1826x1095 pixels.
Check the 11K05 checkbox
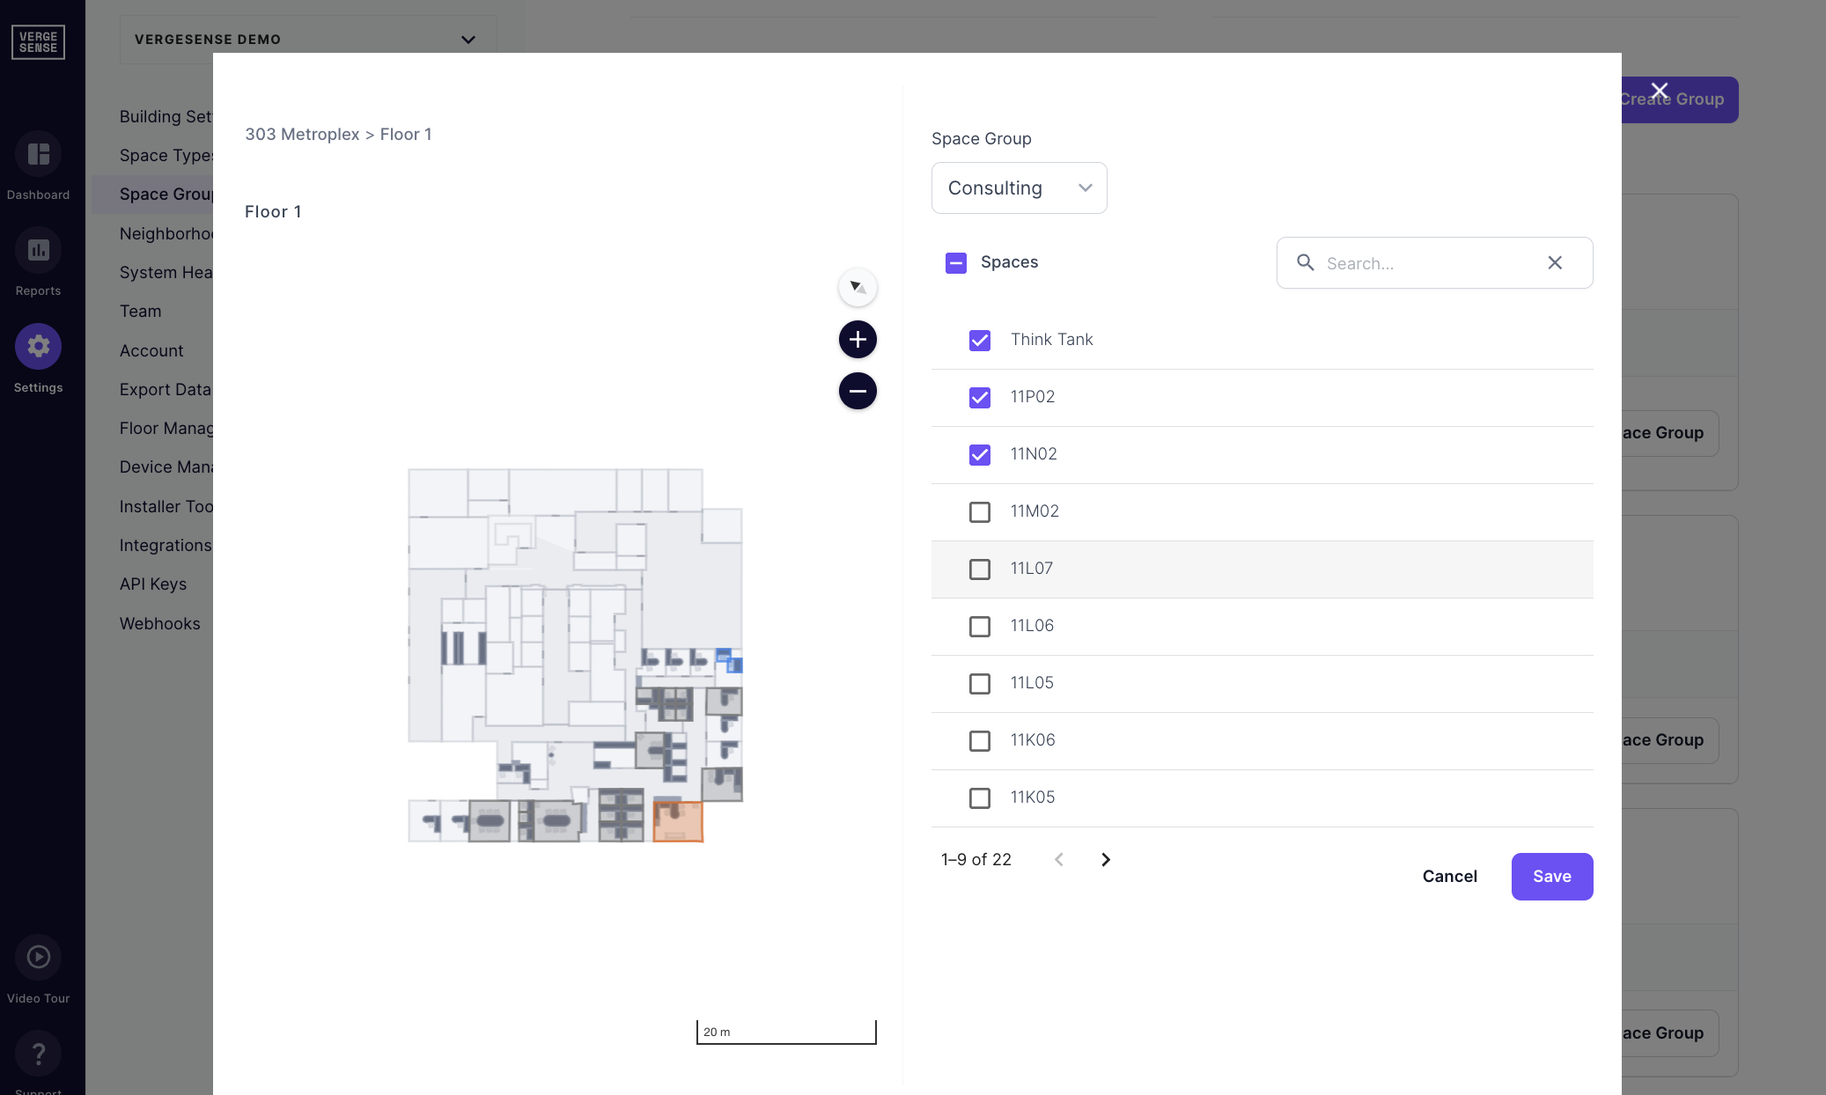[x=980, y=797]
